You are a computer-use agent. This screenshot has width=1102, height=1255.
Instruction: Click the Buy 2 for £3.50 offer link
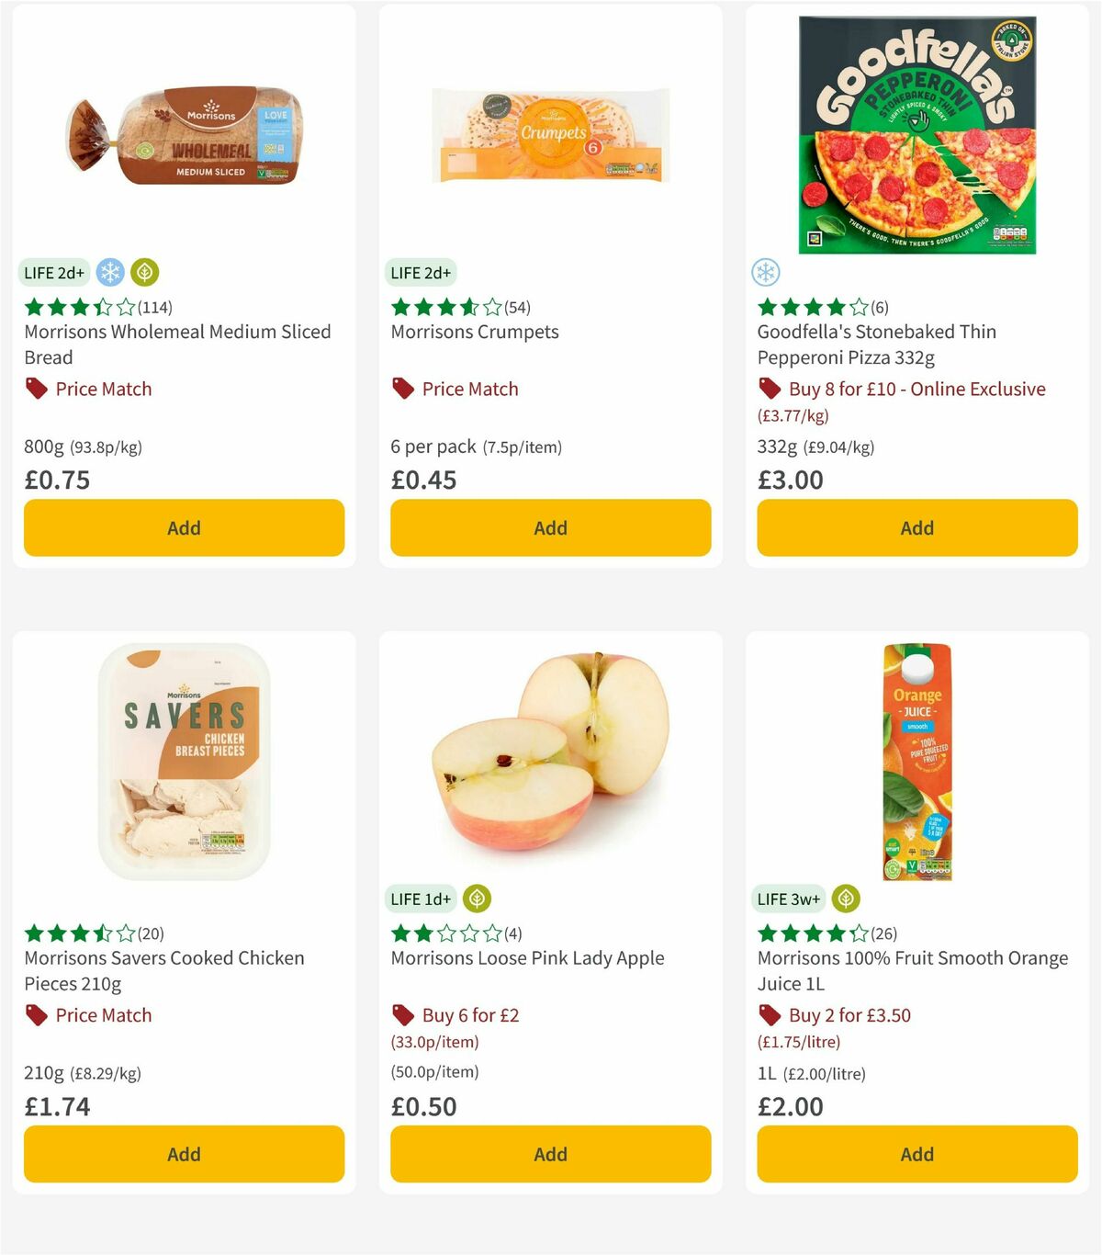pos(847,1015)
